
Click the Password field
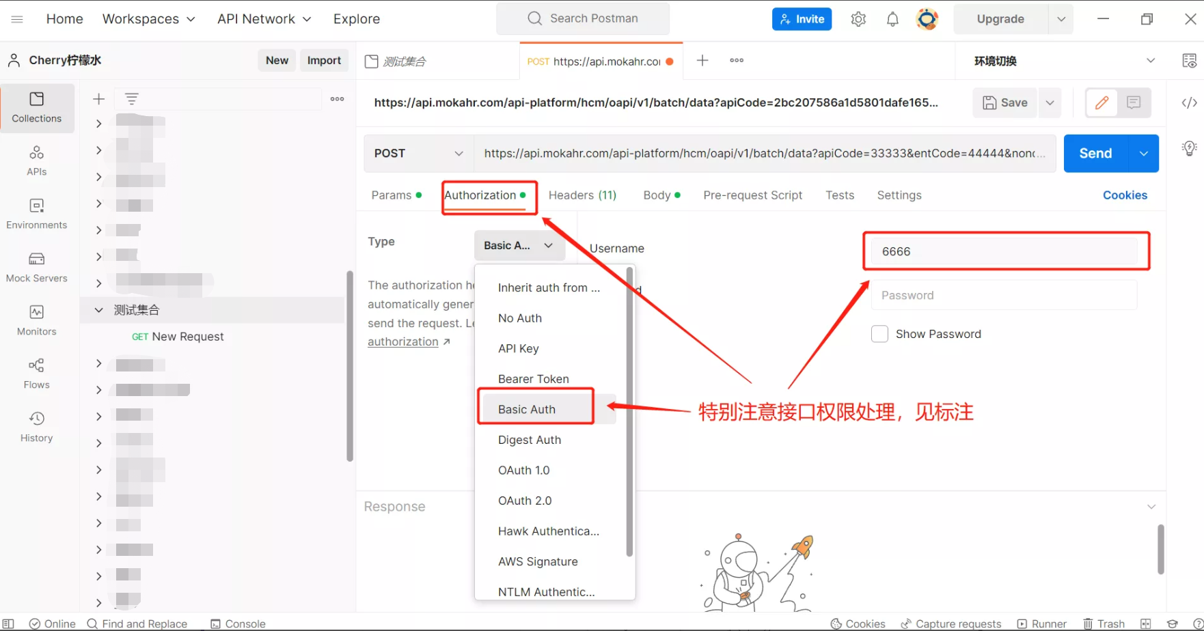(1004, 295)
